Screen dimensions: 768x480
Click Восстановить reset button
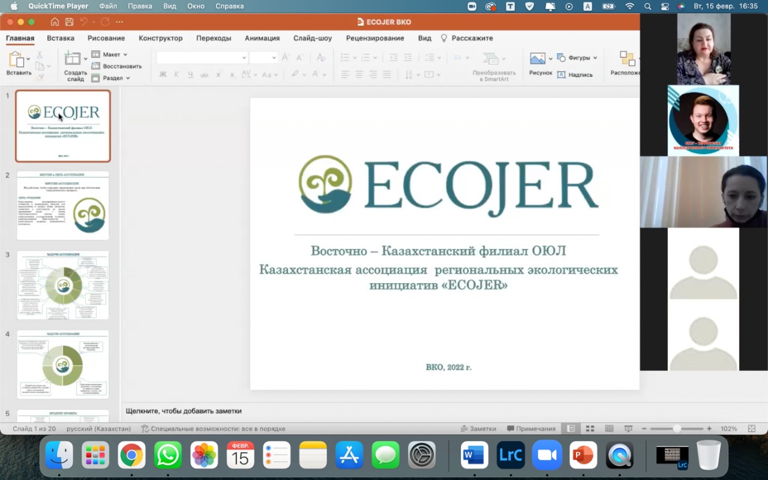117,66
